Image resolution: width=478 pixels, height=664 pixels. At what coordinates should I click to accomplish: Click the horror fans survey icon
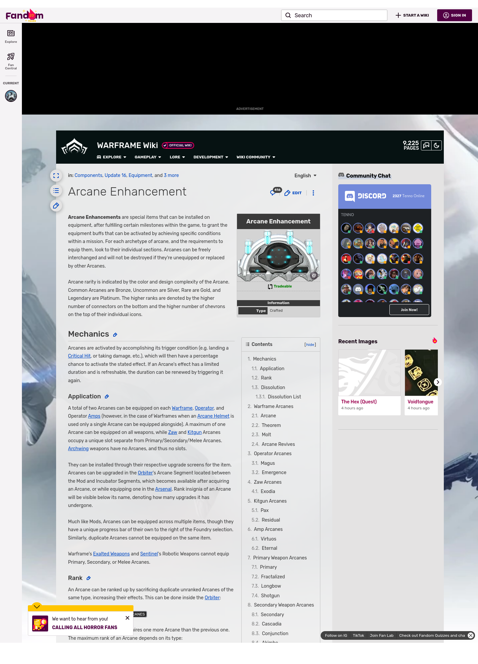40,623
